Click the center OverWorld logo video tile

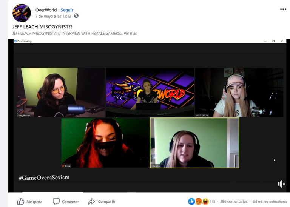pyautogui.click(x=150, y=93)
